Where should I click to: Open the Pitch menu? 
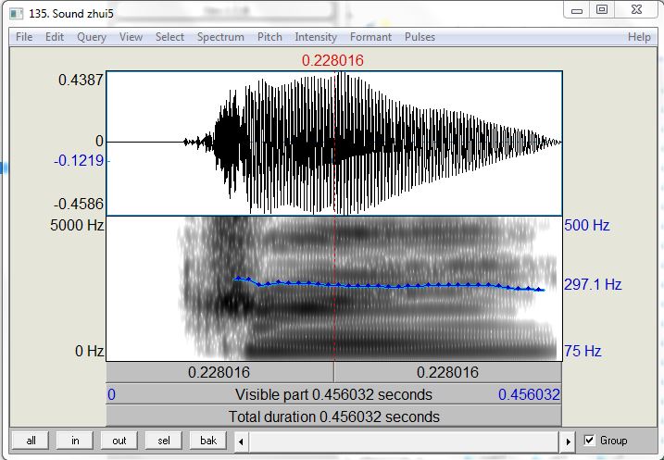tap(269, 37)
